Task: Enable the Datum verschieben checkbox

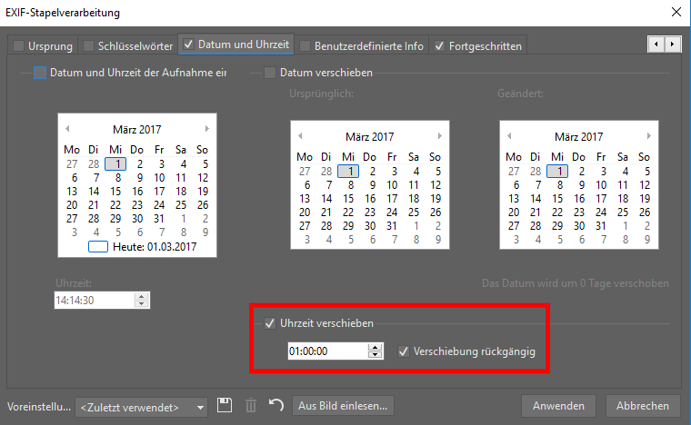Action: click(x=270, y=73)
